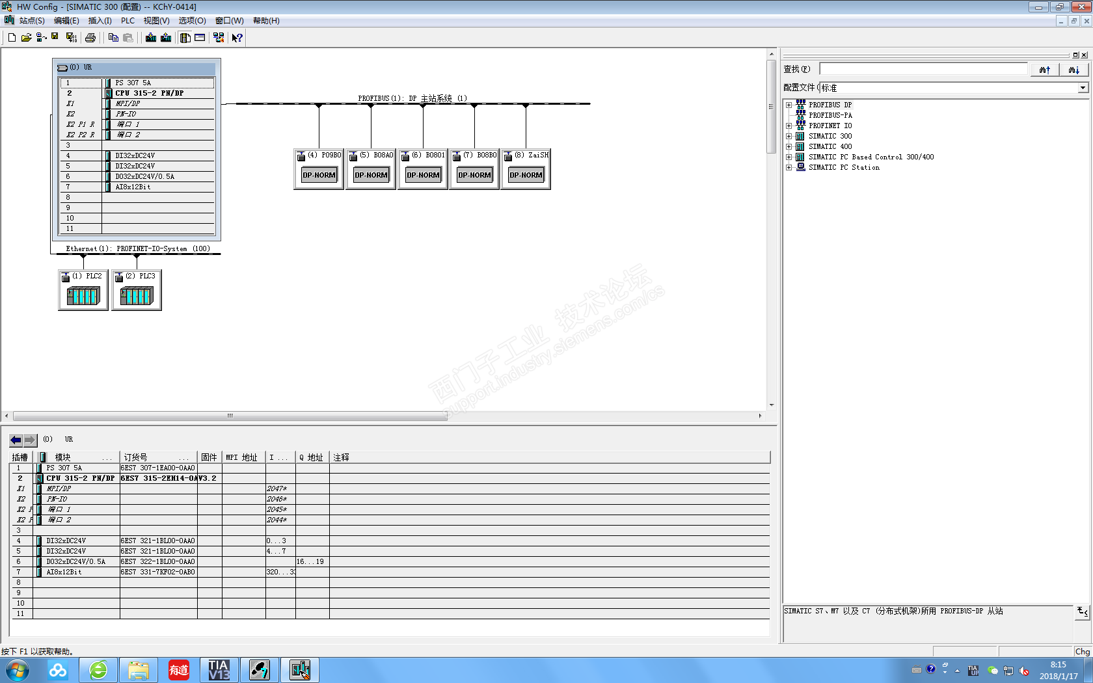Image resolution: width=1093 pixels, height=683 pixels.
Task: Click the back navigation arrow in detail view
Action: pos(16,440)
